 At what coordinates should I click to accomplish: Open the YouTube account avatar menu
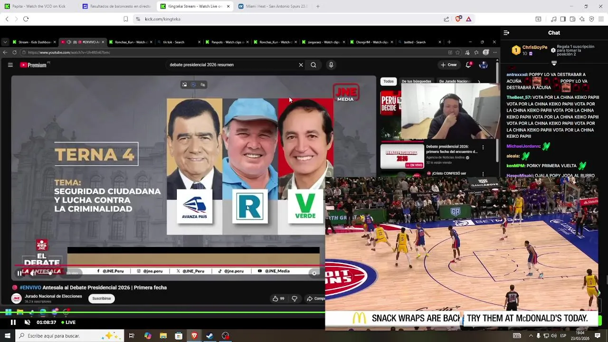point(484,65)
